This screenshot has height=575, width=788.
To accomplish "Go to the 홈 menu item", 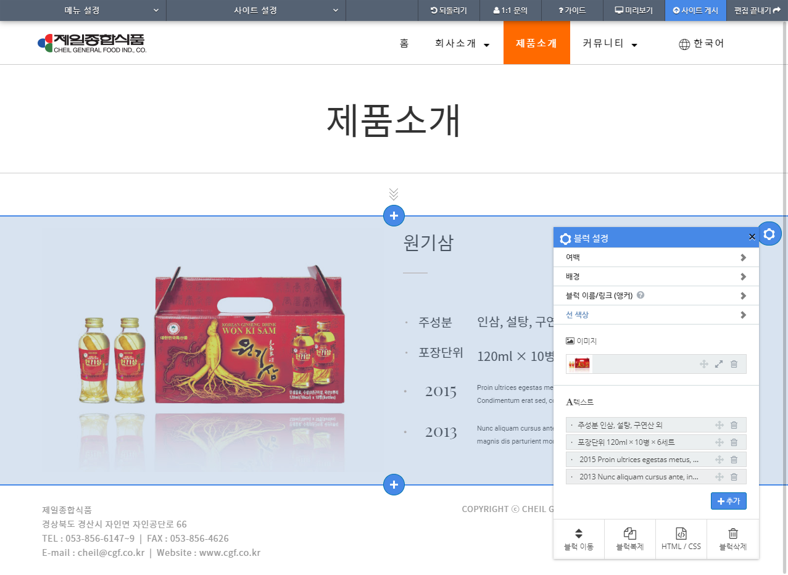I will click(x=404, y=43).
